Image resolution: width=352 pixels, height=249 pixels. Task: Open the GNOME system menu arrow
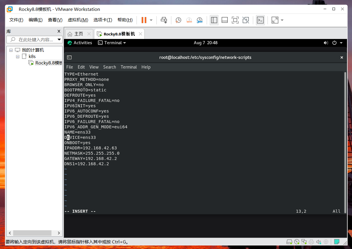tap(341, 43)
